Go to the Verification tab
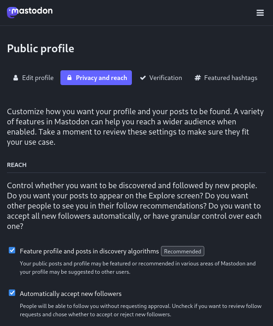273x326 pixels. pyautogui.click(x=161, y=78)
